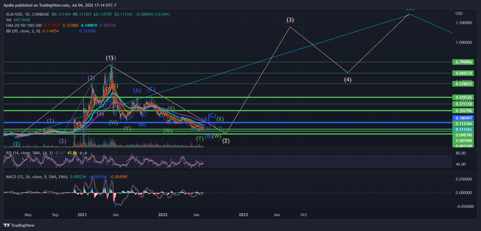Click the May time axis label
The height and width of the screenshot is (231, 481).
point(28,215)
